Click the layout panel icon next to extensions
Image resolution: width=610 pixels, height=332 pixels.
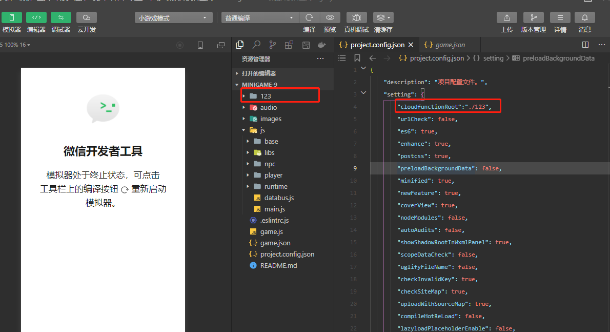click(306, 45)
